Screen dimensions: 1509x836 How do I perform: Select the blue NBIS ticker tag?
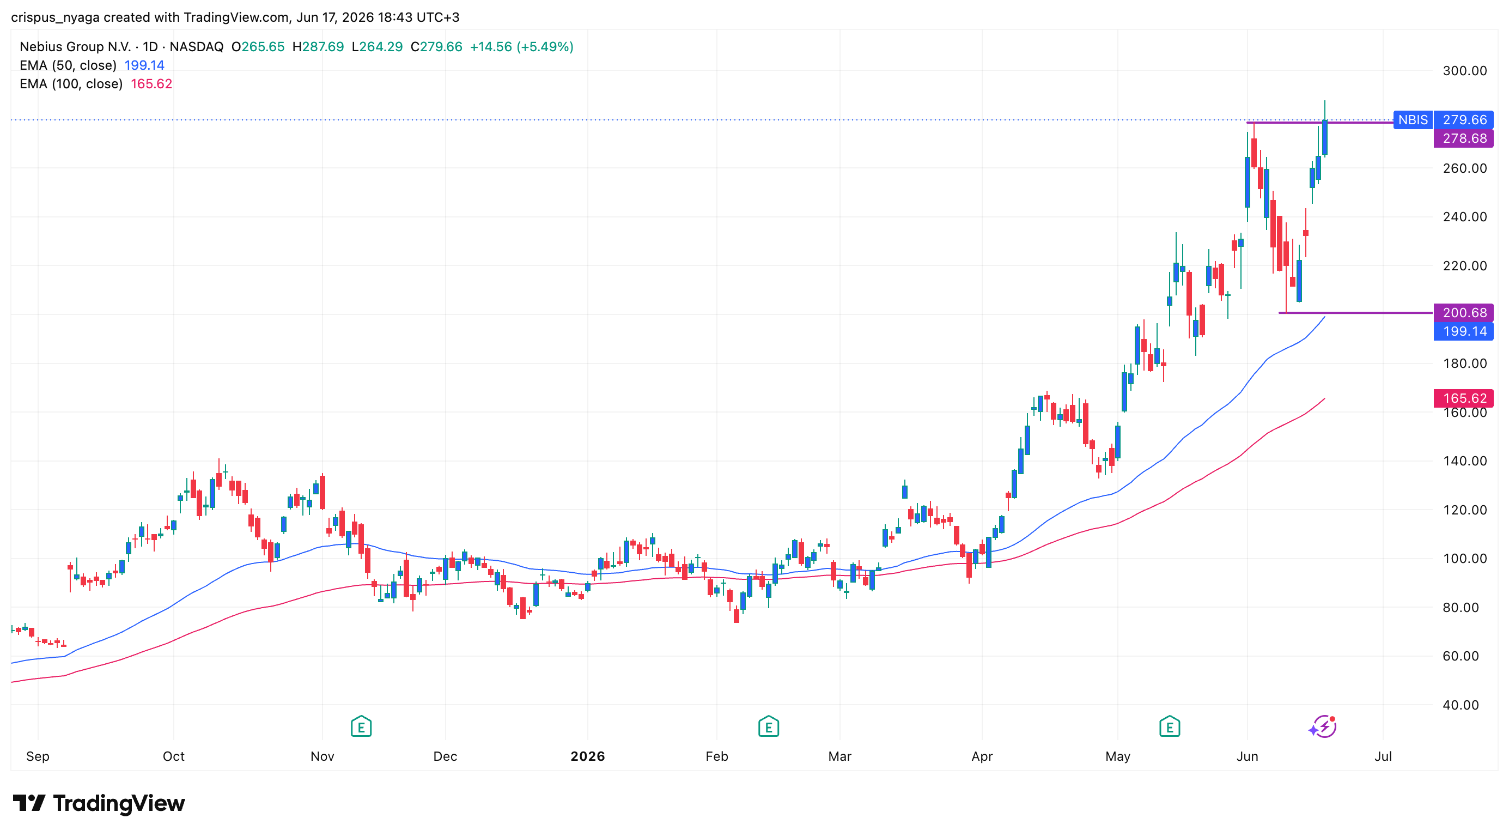click(x=1413, y=119)
